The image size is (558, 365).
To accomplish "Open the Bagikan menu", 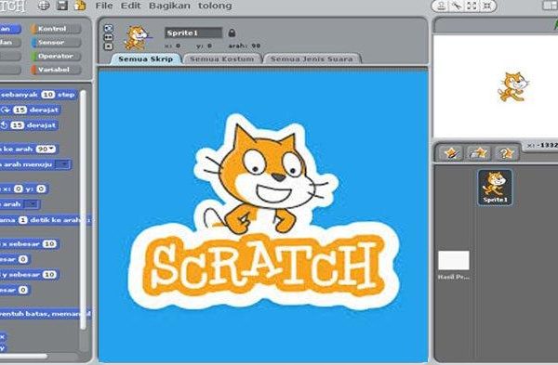I will click(x=169, y=6).
